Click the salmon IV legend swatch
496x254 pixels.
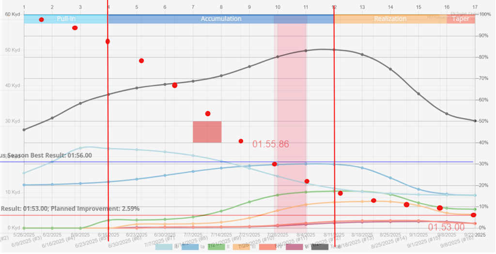pos(267,247)
